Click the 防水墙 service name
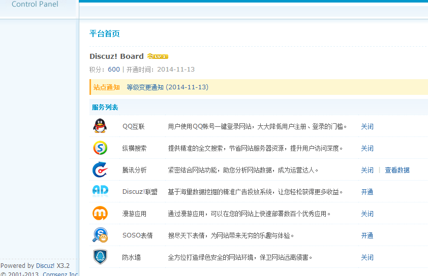This screenshot has height=276, width=428. tap(131, 257)
